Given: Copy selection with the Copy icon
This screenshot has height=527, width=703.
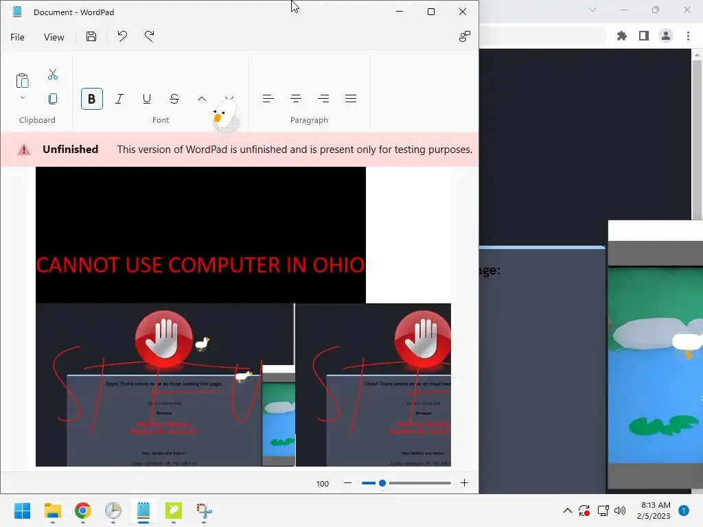Looking at the screenshot, I should click(53, 99).
